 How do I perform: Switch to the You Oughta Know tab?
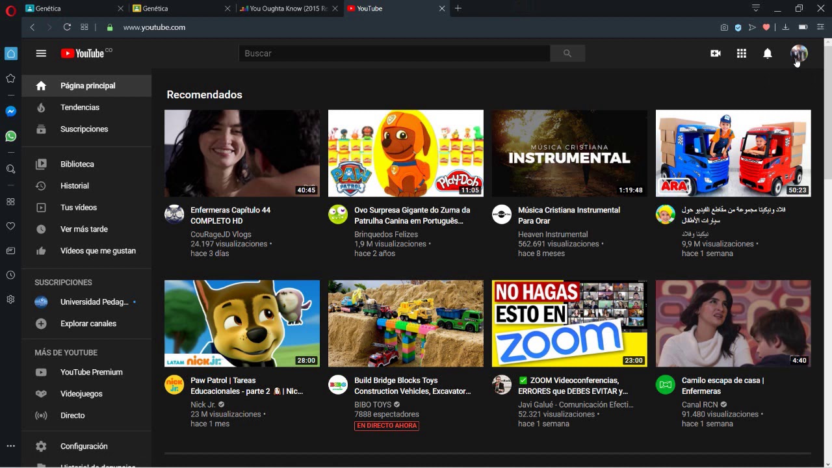(288, 8)
